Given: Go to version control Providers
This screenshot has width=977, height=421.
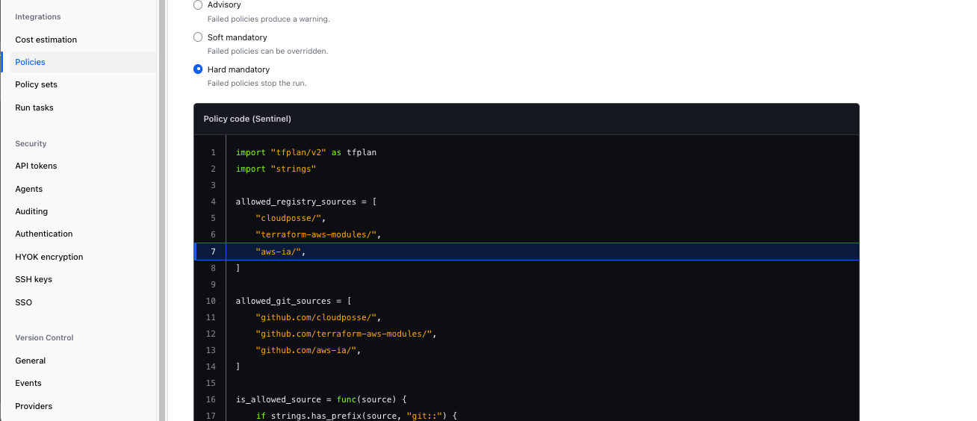Looking at the screenshot, I should point(34,406).
